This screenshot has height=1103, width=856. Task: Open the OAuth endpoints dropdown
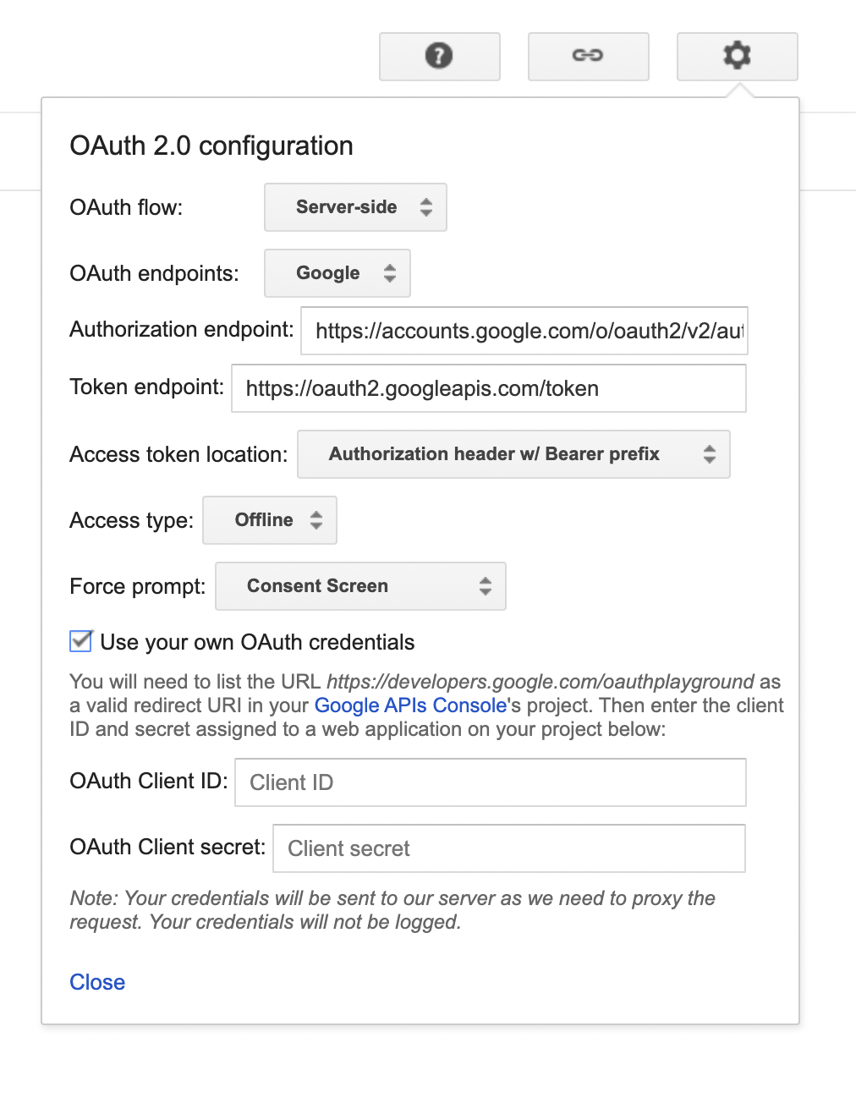pos(337,272)
